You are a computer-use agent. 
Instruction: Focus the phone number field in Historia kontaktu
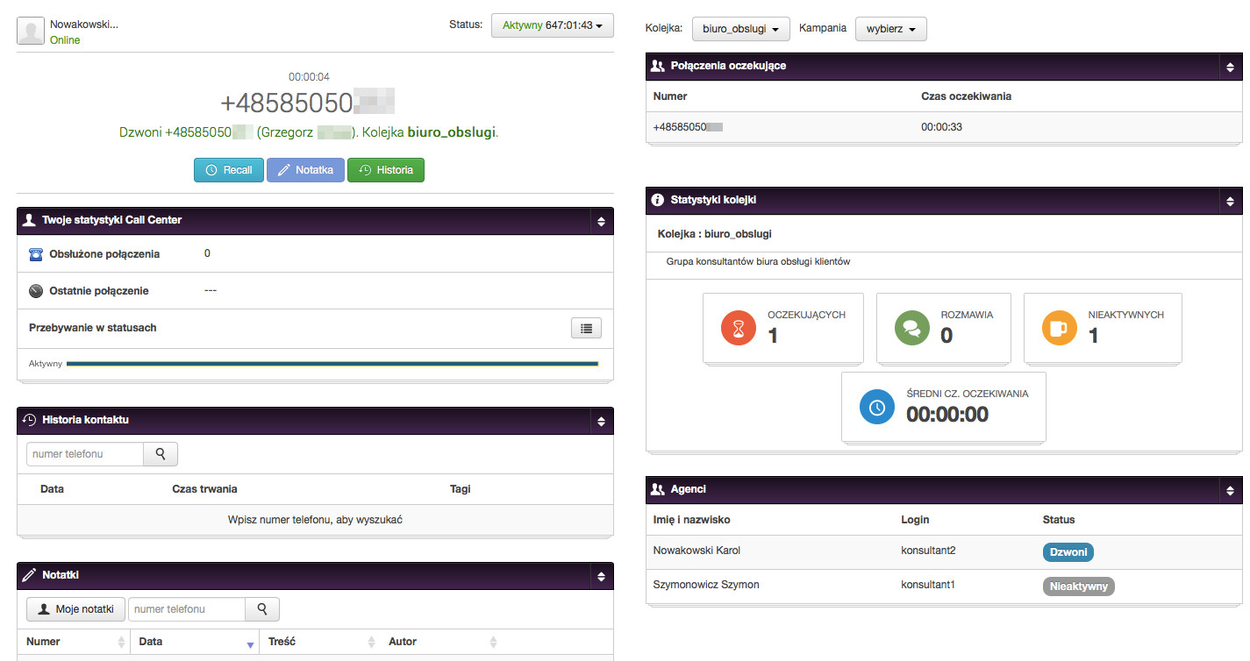(85, 454)
